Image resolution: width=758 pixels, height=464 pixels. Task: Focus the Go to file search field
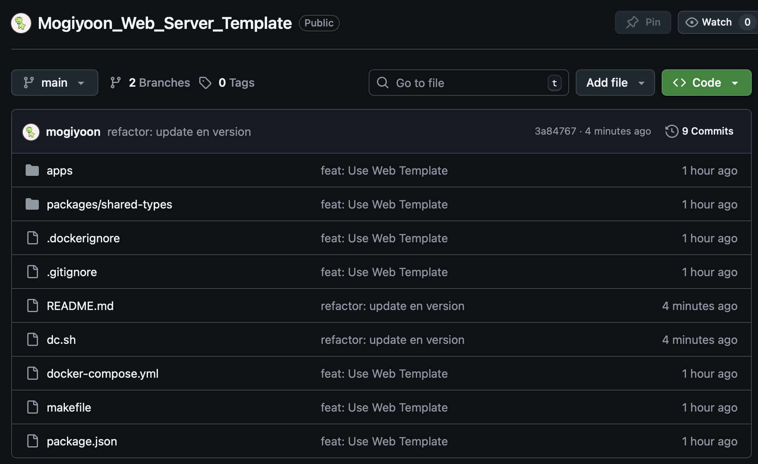469,83
